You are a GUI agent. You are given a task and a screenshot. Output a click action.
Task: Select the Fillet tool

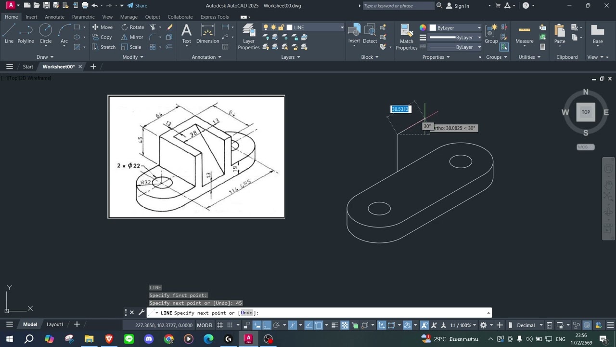click(x=153, y=37)
